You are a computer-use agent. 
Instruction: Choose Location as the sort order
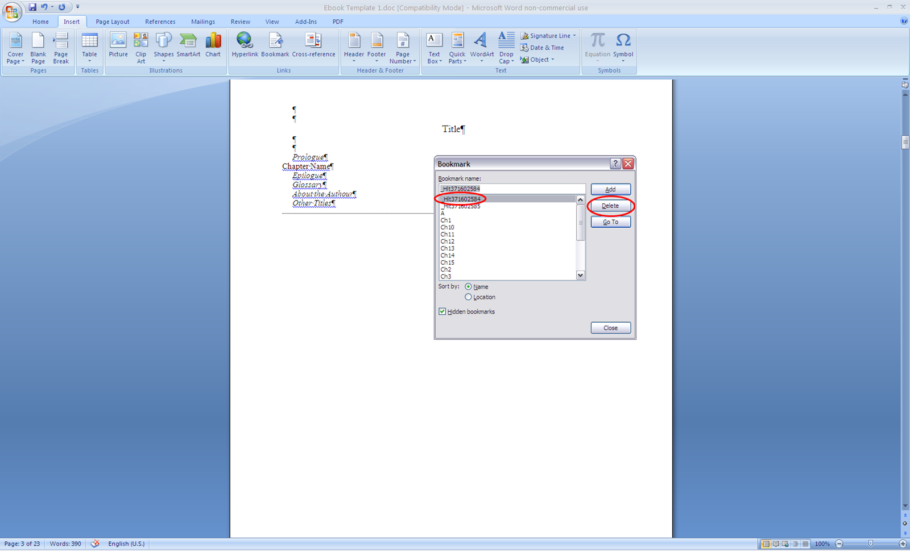tap(468, 297)
